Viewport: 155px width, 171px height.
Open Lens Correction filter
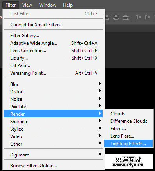pos(54,51)
